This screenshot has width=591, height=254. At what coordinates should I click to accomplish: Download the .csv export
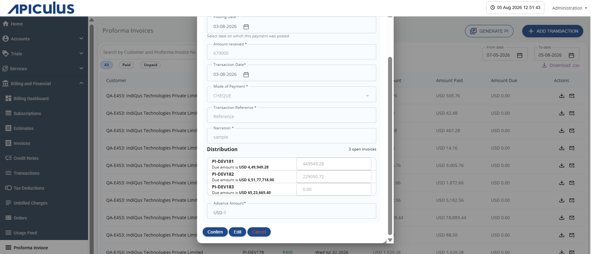[561, 65]
